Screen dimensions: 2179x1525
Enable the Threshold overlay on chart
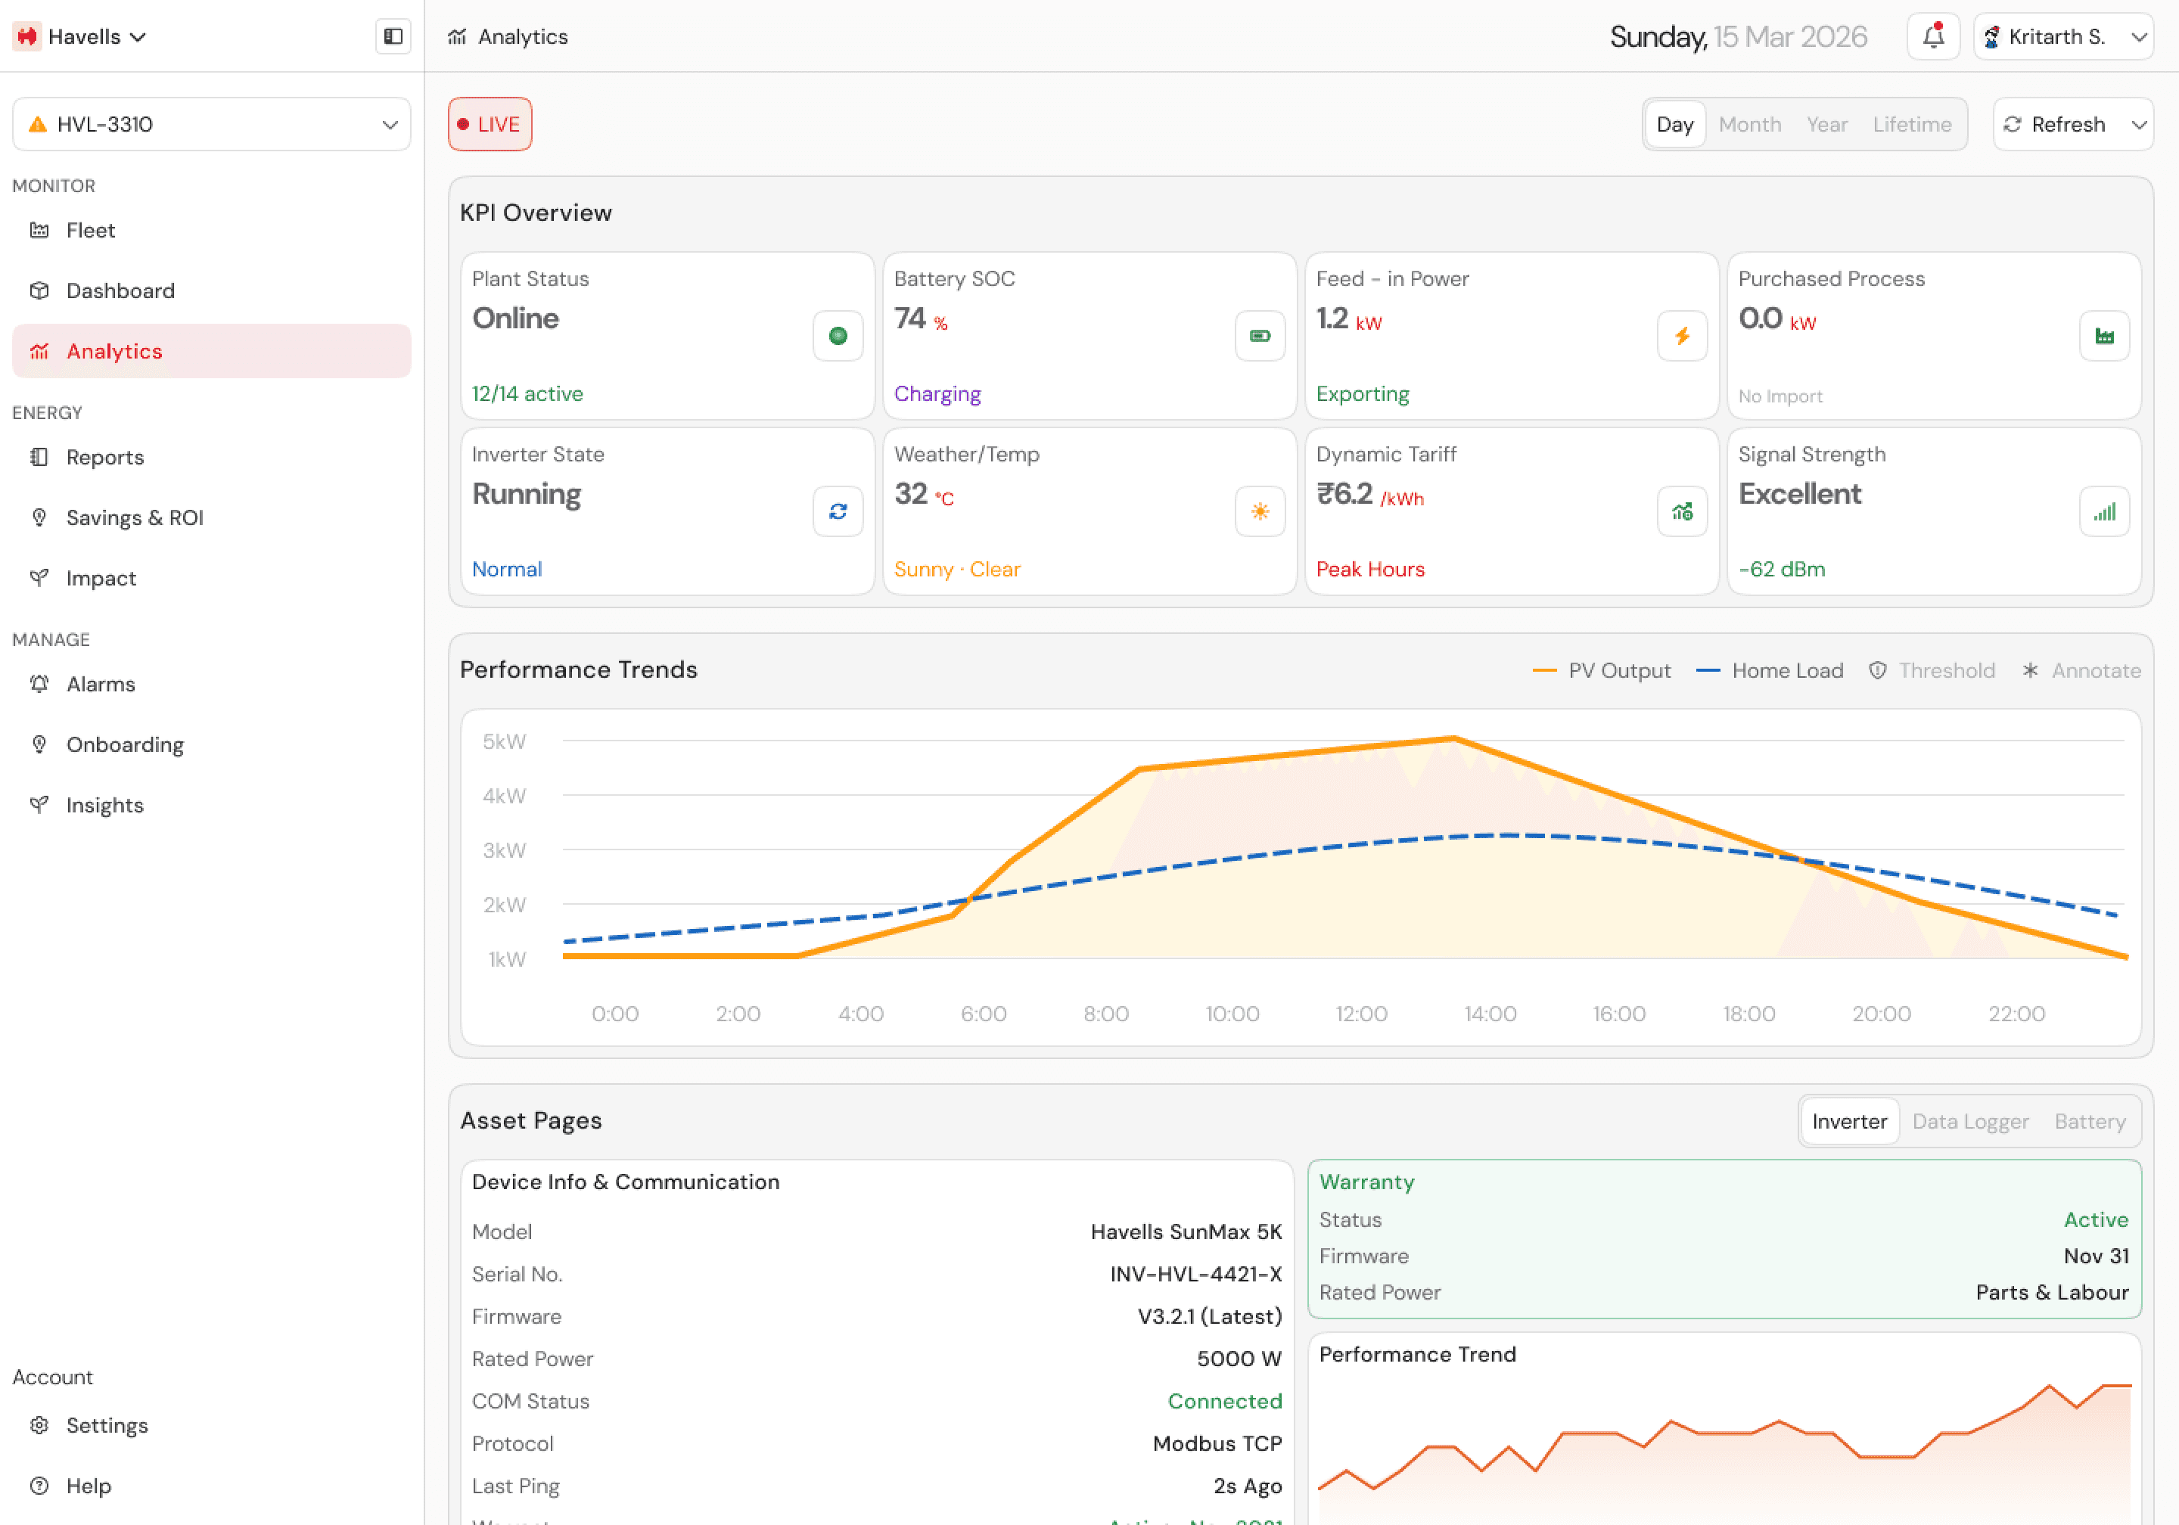pos(1932,671)
